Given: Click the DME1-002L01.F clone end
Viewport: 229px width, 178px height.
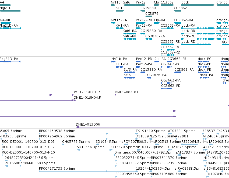Looking at the screenshot, I should pyautogui.click(x=115, y=95).
